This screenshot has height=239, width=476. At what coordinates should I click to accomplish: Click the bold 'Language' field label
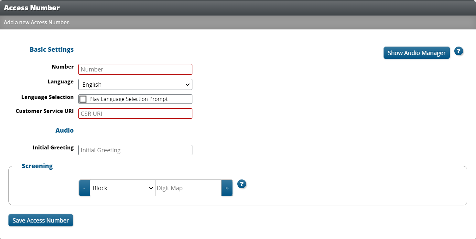tap(60, 81)
